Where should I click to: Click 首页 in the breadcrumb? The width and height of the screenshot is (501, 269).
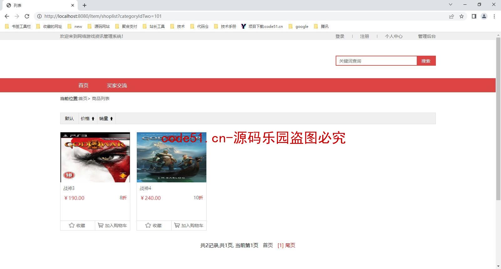[x=83, y=99]
